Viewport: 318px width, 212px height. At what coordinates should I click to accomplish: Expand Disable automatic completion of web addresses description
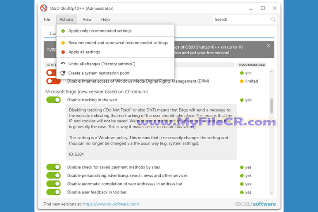point(125,184)
